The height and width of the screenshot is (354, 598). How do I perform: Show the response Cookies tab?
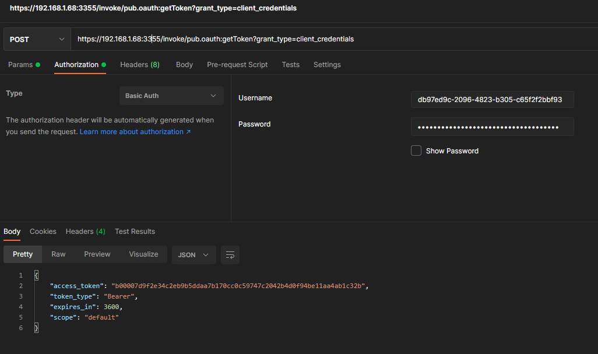(x=43, y=232)
